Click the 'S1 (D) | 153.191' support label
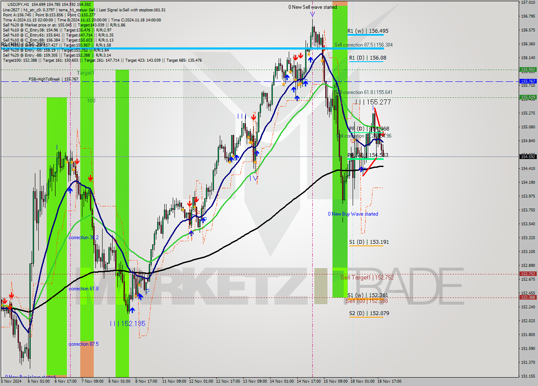This screenshot has width=538, height=386. [x=369, y=242]
